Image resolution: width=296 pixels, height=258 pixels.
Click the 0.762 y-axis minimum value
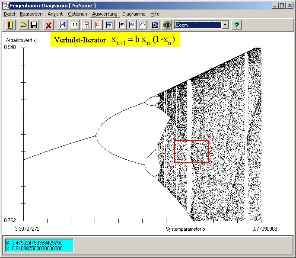[x=10, y=220]
